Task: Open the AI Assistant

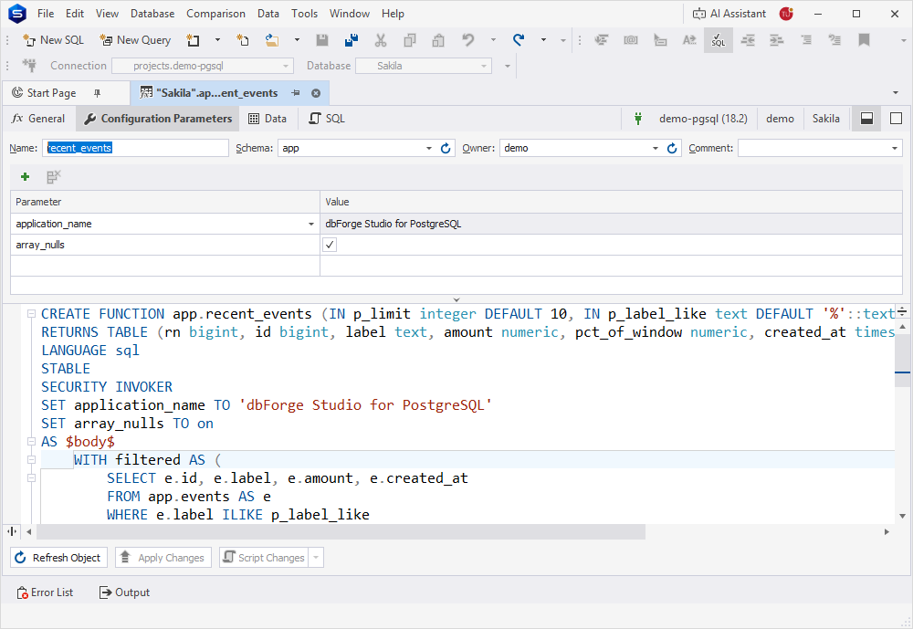Action: pyautogui.click(x=729, y=14)
